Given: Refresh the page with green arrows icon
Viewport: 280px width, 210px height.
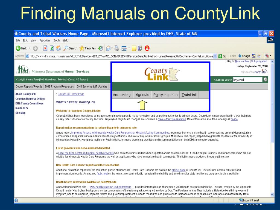Looking at the screenshot, I should pos(52,48).
